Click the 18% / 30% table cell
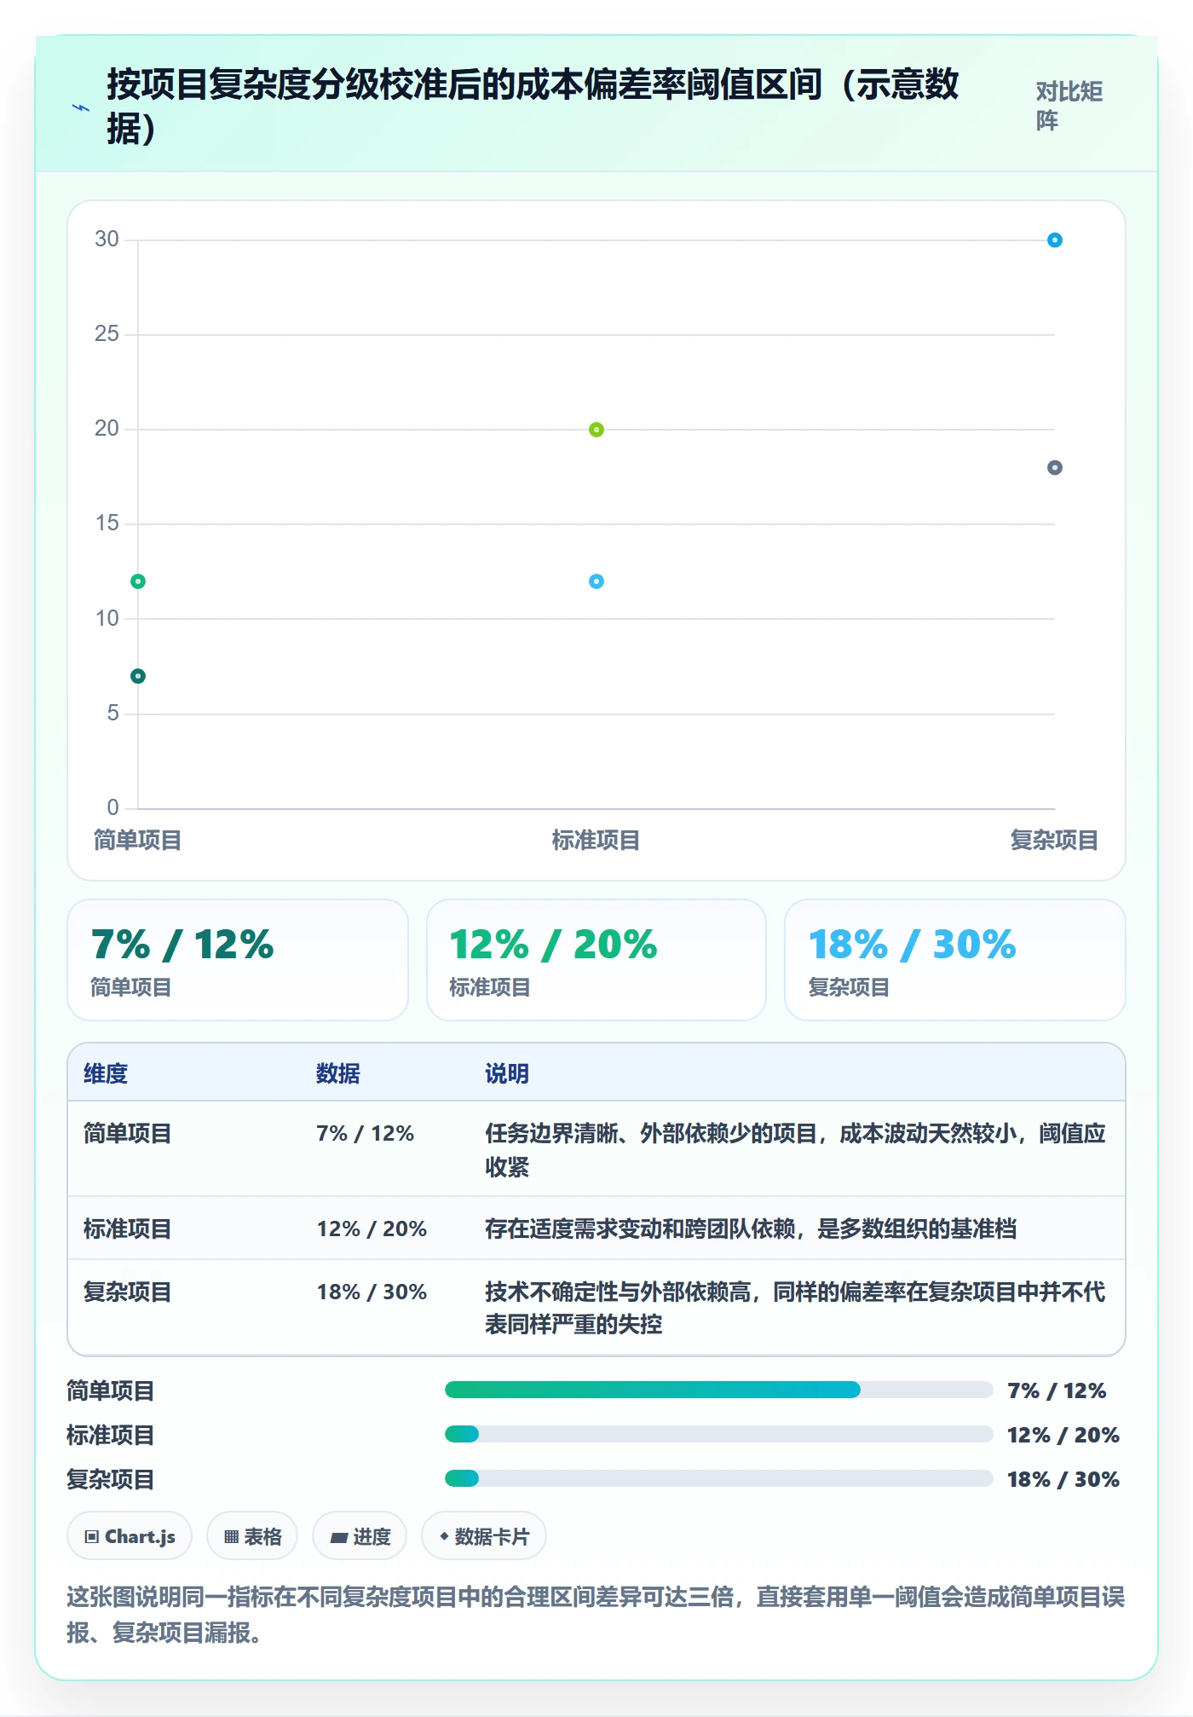 372,1292
